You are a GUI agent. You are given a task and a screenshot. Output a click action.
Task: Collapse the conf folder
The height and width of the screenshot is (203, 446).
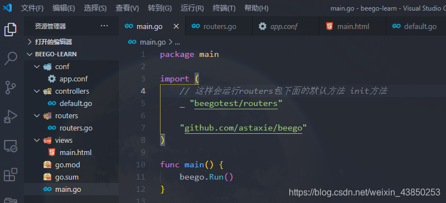37,66
